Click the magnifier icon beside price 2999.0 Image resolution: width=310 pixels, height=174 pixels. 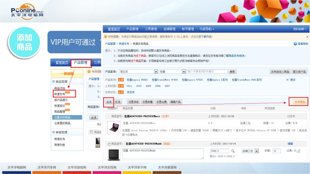pos(233,151)
